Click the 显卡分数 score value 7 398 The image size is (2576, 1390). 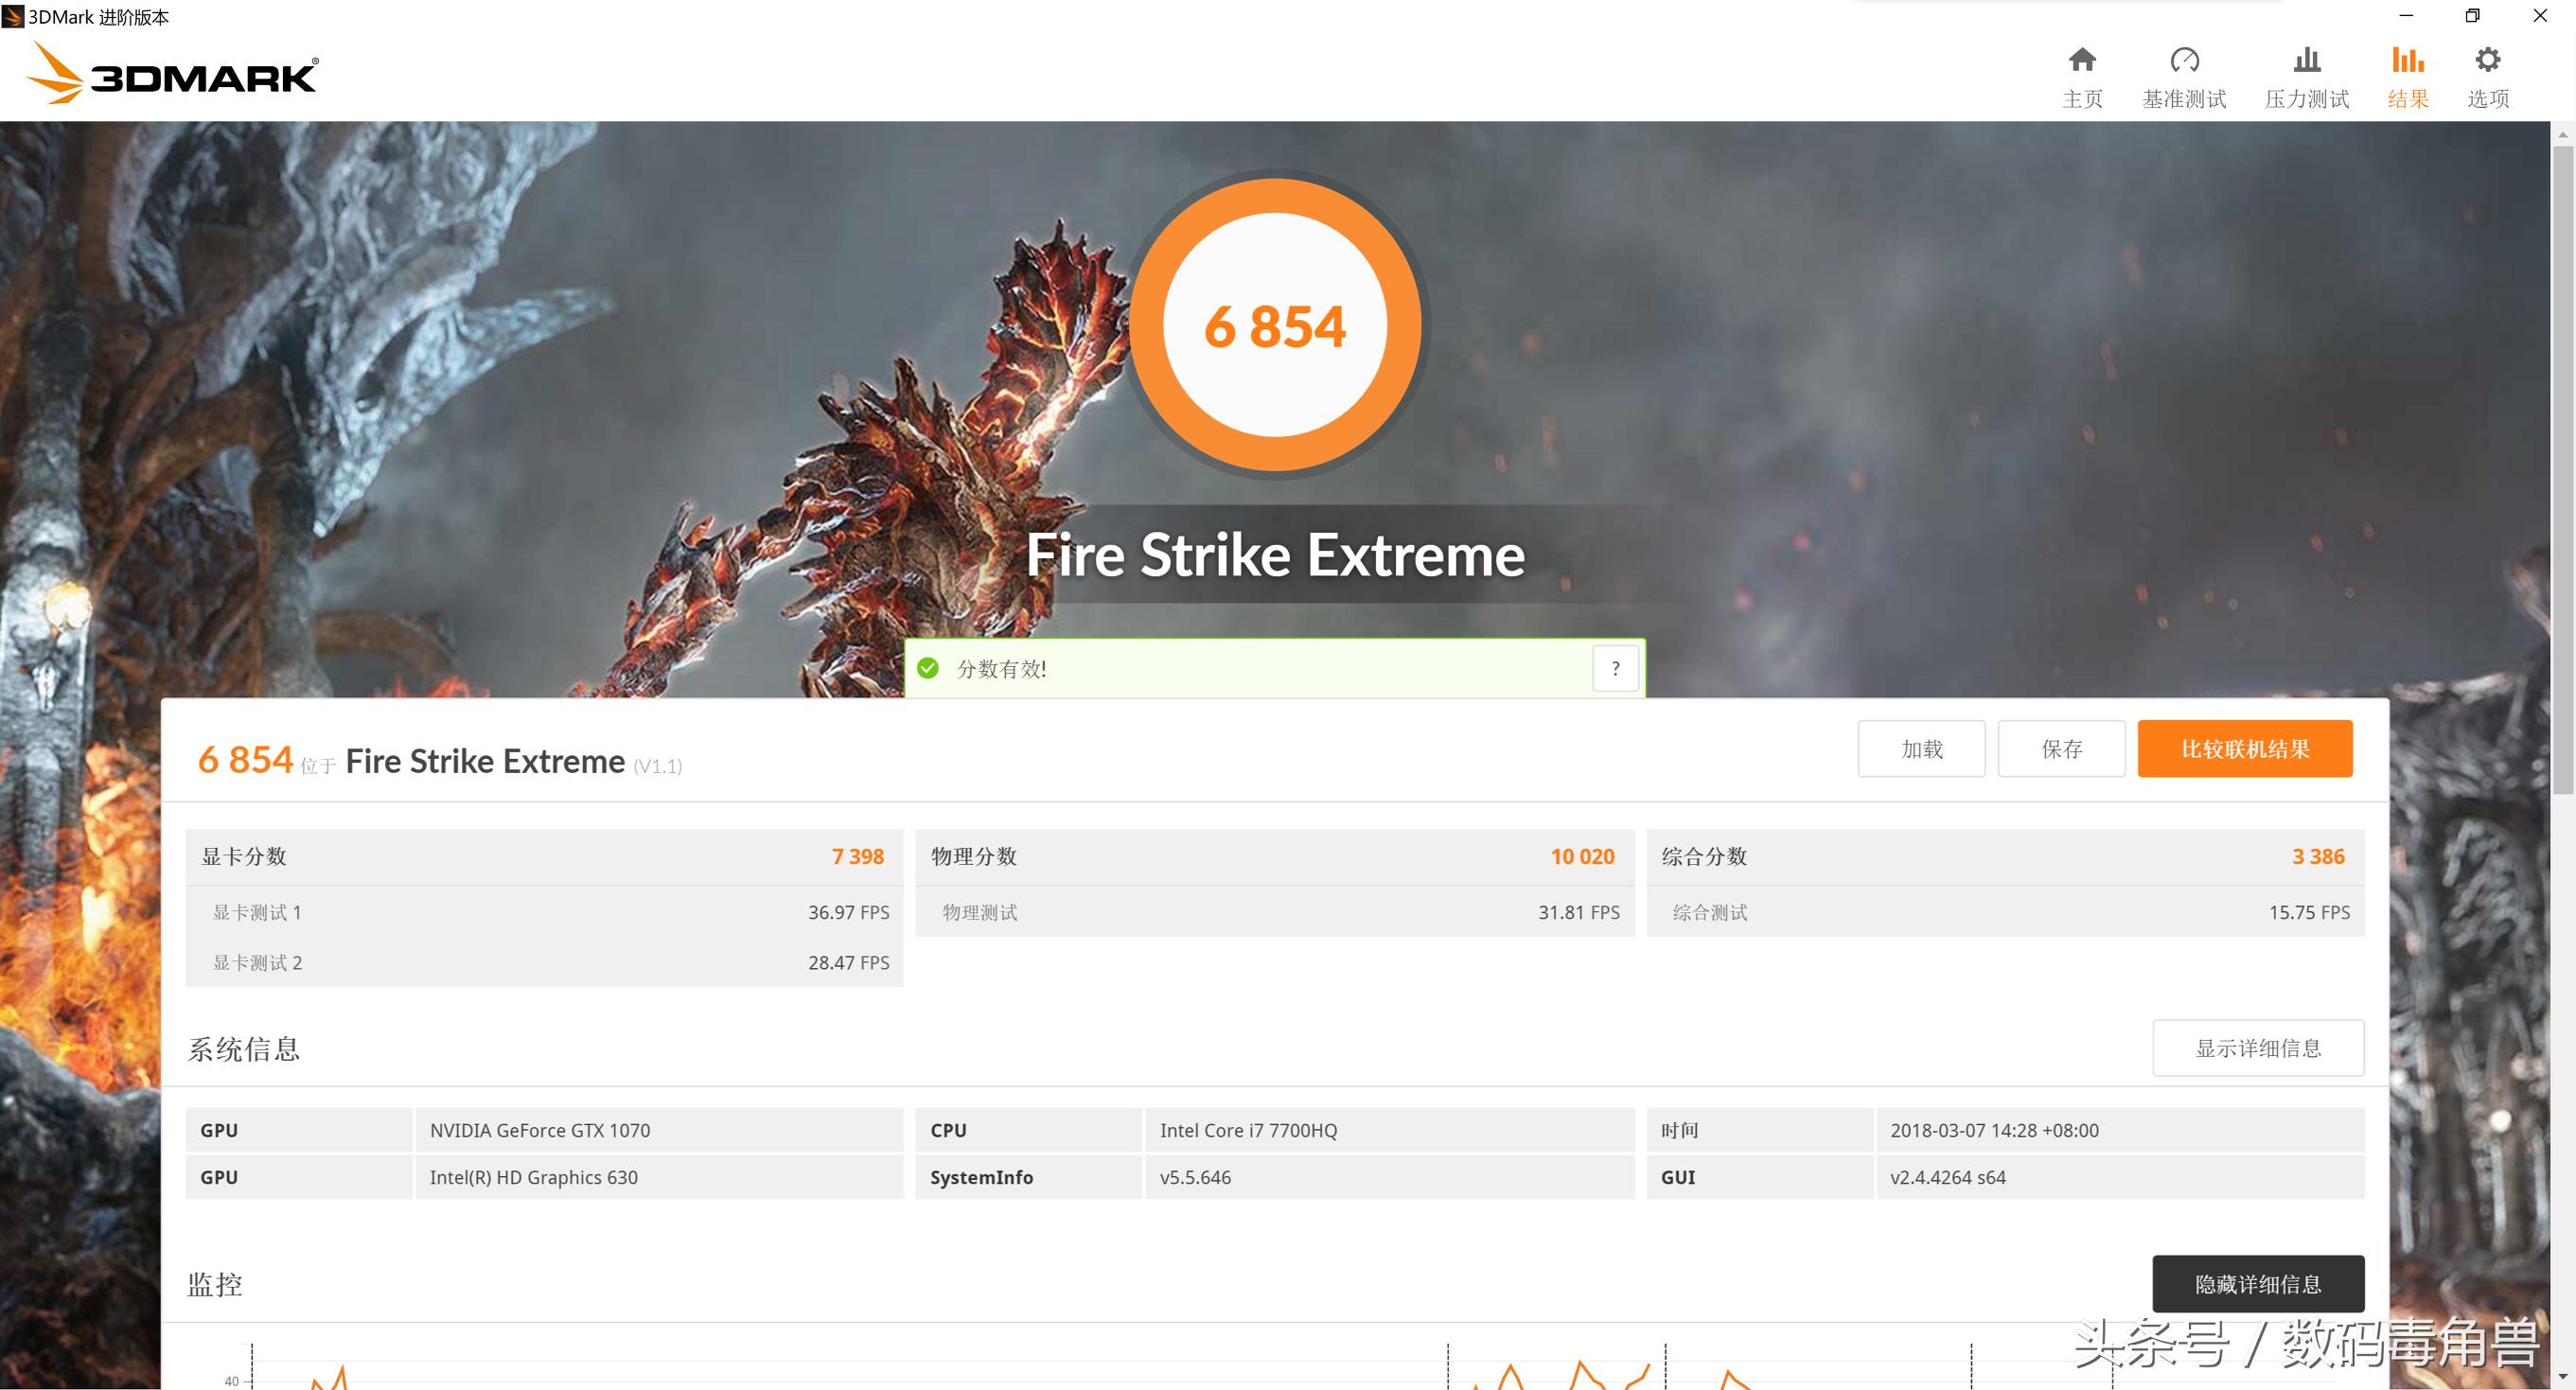(x=858, y=856)
